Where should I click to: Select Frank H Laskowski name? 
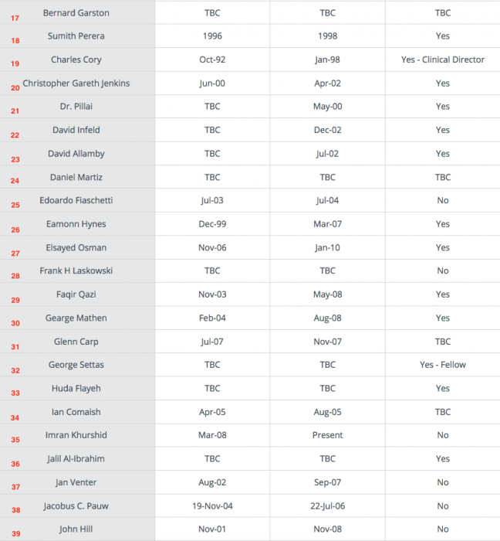click(76, 270)
